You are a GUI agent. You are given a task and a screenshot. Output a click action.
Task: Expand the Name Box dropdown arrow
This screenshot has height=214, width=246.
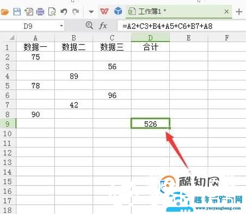click(x=61, y=26)
